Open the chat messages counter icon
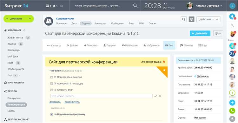 click(48, 6)
